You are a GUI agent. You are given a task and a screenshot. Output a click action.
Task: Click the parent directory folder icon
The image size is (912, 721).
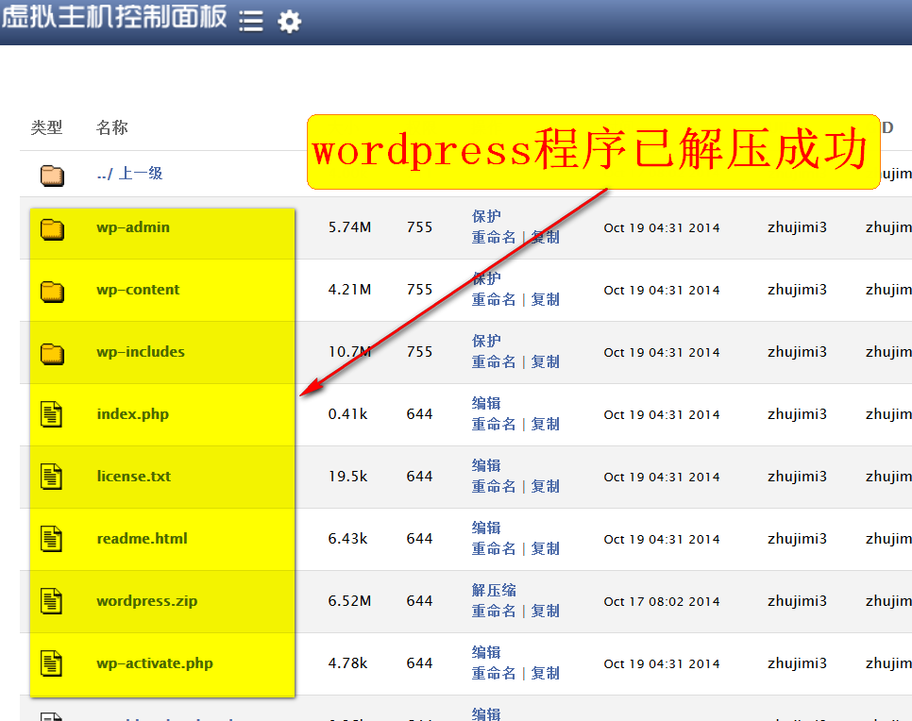[x=52, y=175]
